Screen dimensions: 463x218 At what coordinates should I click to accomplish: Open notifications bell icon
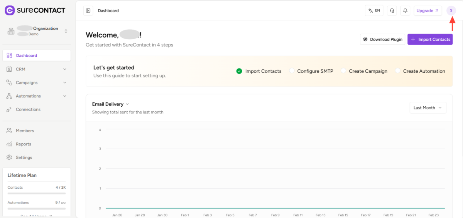tap(405, 11)
